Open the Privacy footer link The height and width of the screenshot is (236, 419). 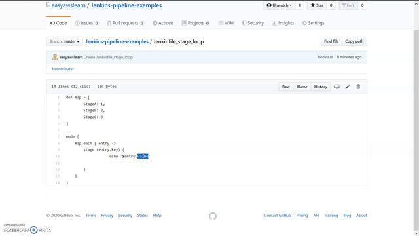coord(107,216)
